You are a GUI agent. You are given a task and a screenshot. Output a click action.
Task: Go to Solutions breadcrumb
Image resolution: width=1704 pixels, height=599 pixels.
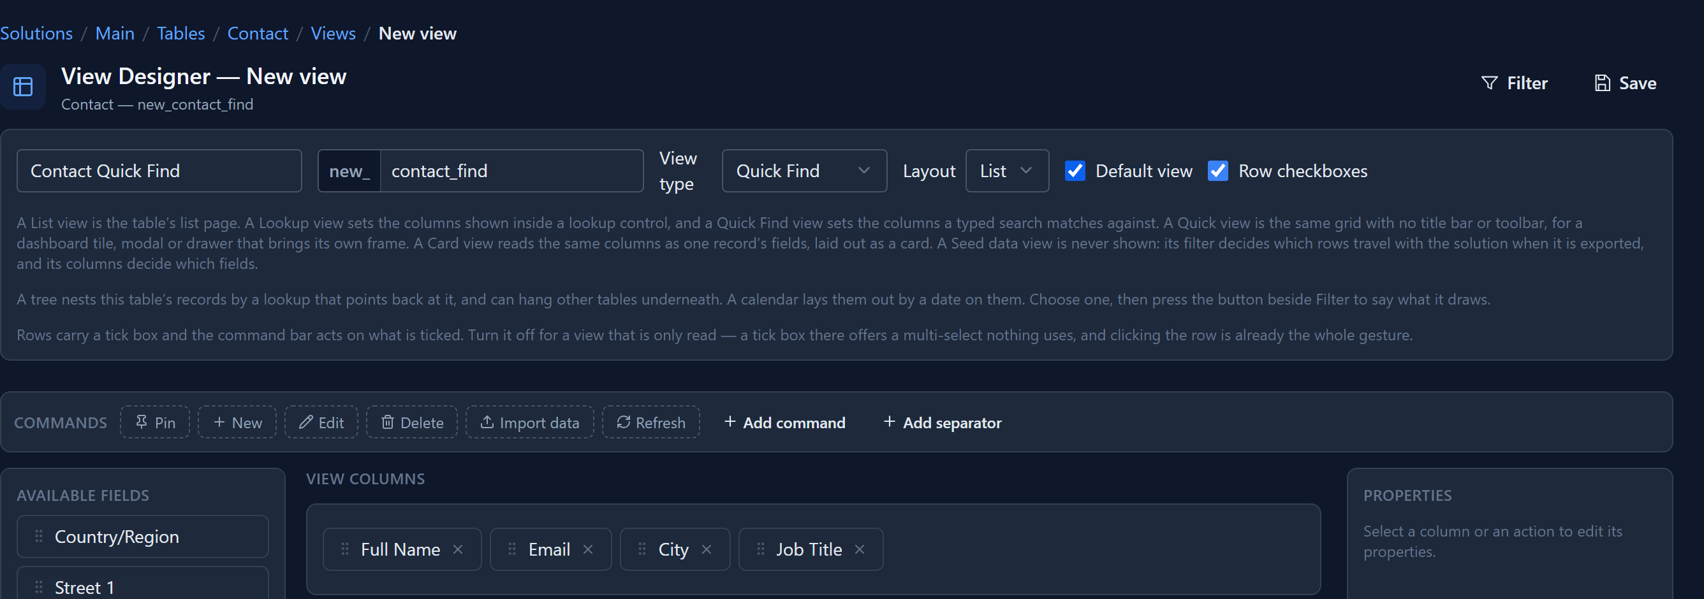tap(36, 33)
